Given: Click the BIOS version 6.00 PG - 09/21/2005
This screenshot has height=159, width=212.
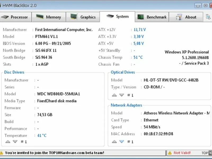Looking at the screenshot, I should [53, 43].
